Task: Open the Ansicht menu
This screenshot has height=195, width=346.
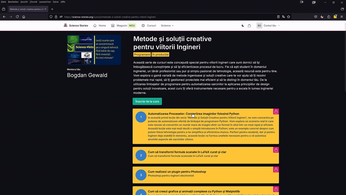Action: tap(24, 2)
